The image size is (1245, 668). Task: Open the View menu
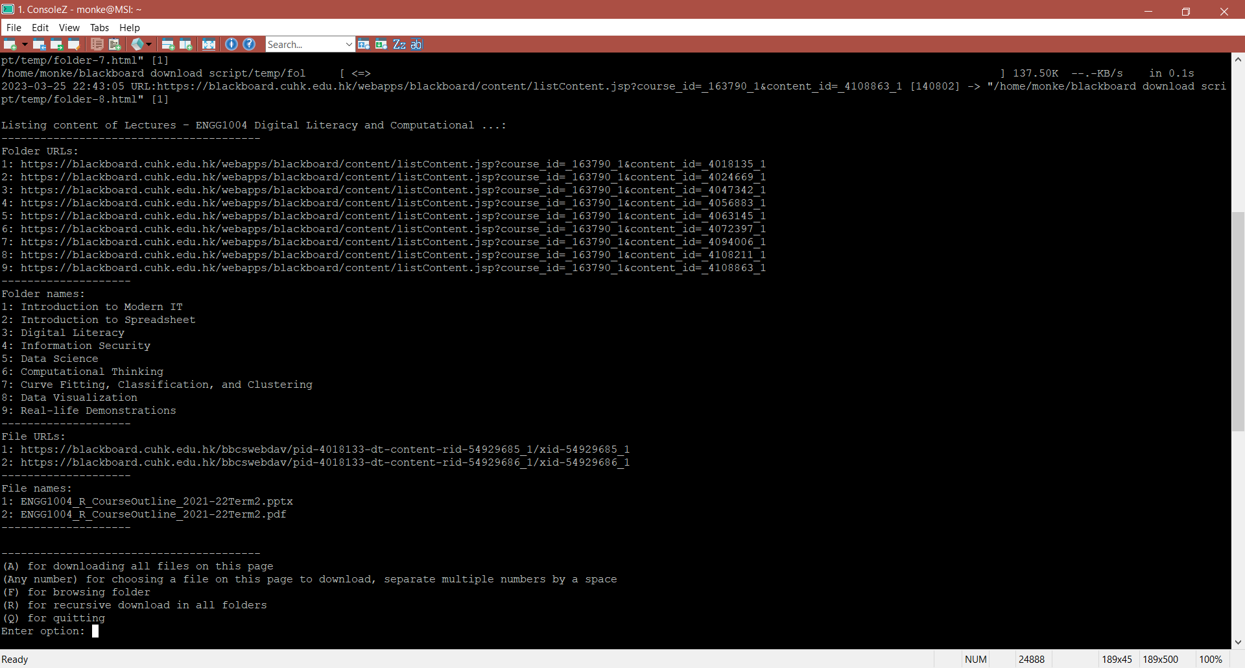click(69, 27)
